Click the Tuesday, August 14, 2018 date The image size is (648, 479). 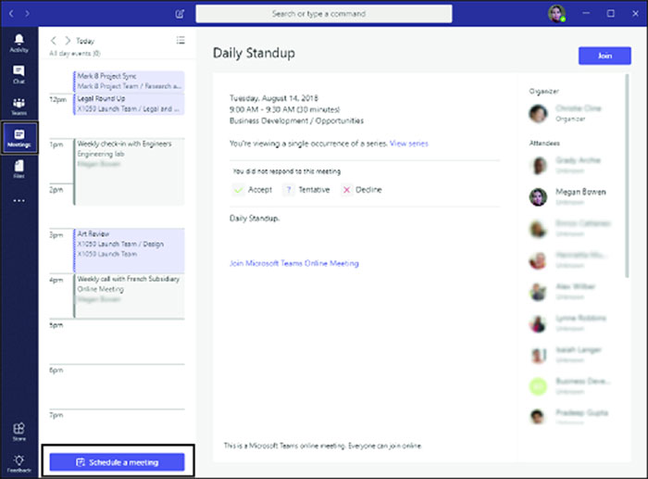(274, 98)
